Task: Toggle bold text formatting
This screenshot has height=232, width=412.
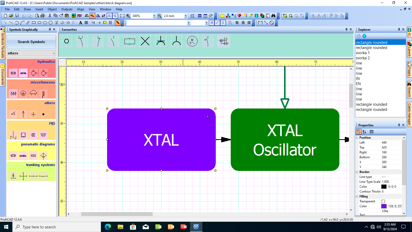Action: coord(212,23)
